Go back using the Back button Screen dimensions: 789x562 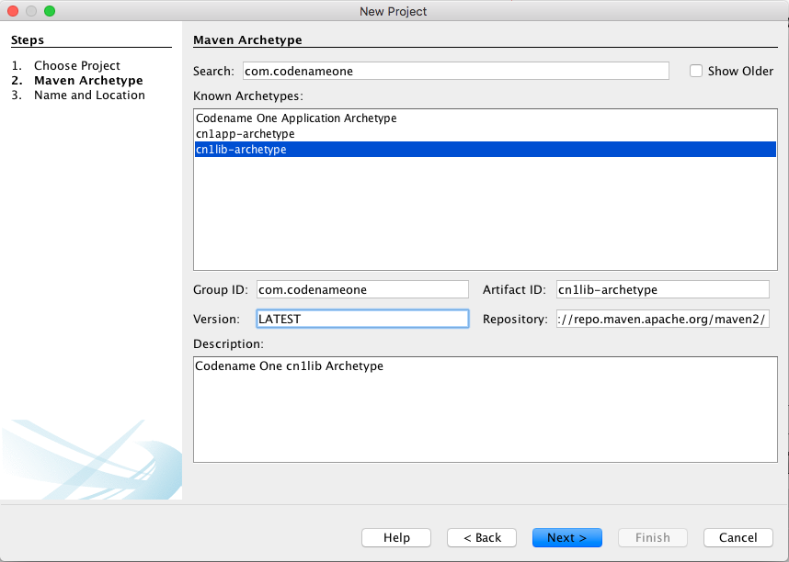coord(481,537)
